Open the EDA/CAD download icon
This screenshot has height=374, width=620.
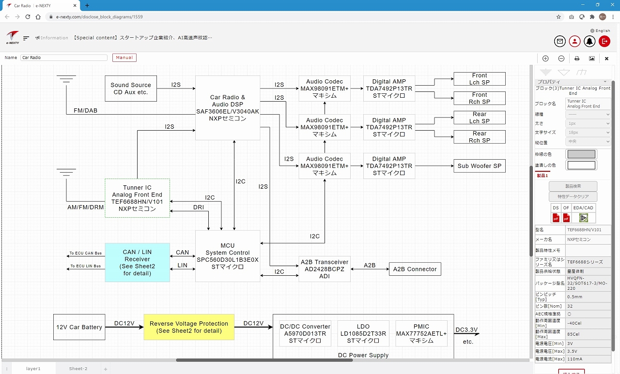coord(583,218)
